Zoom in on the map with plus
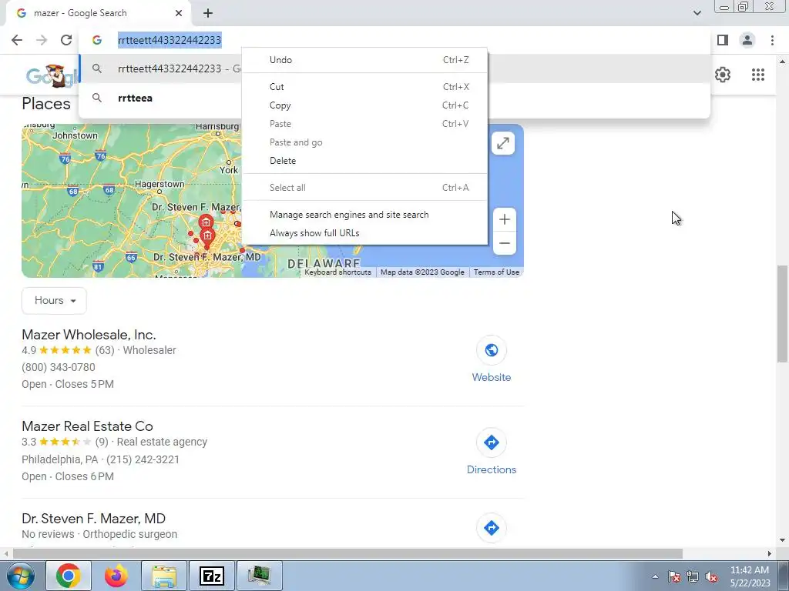789x591 pixels. [505, 219]
